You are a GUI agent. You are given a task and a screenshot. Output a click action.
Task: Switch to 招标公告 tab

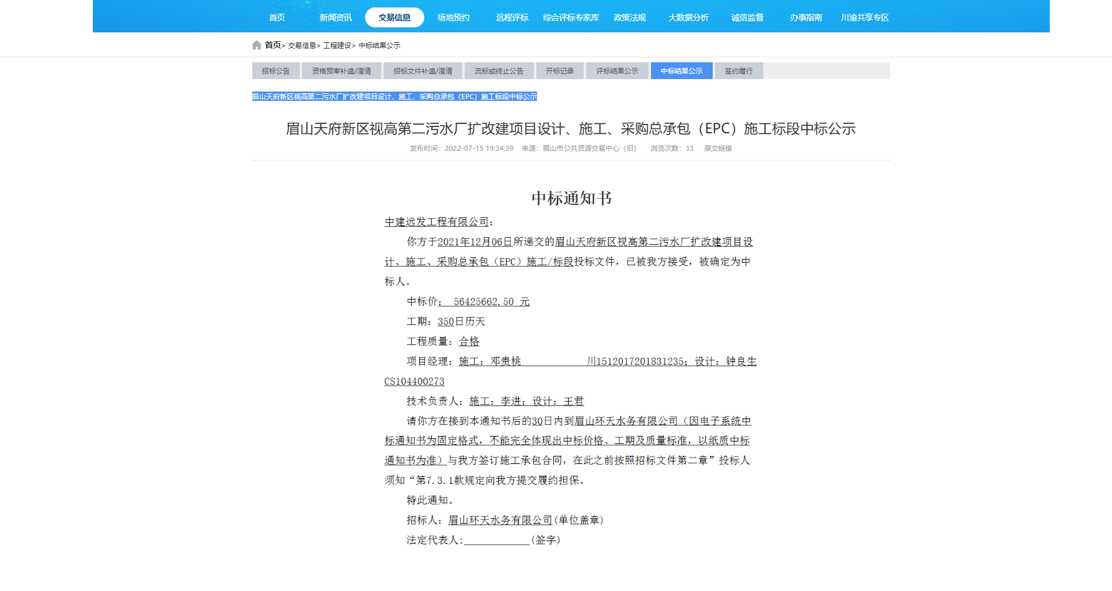click(x=276, y=71)
